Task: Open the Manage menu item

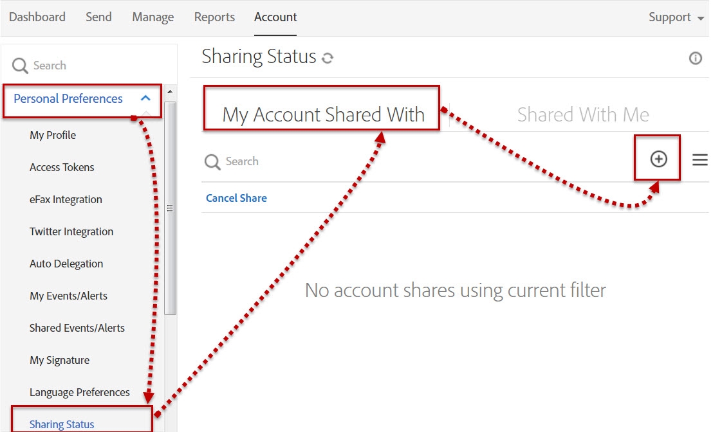Action: pos(153,17)
